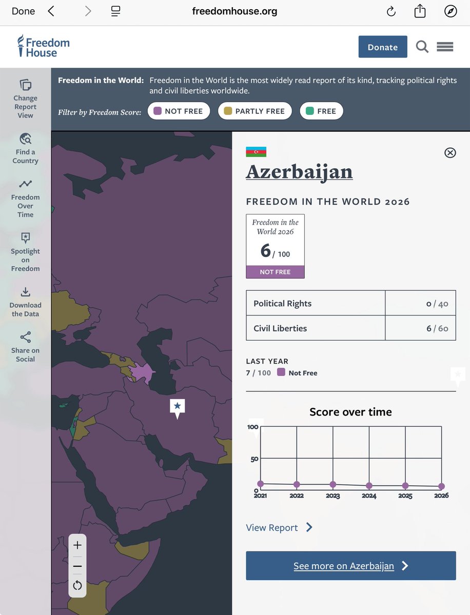This screenshot has height=615, width=470.
Task: Click the Azerbaijan heading link
Action: [299, 172]
